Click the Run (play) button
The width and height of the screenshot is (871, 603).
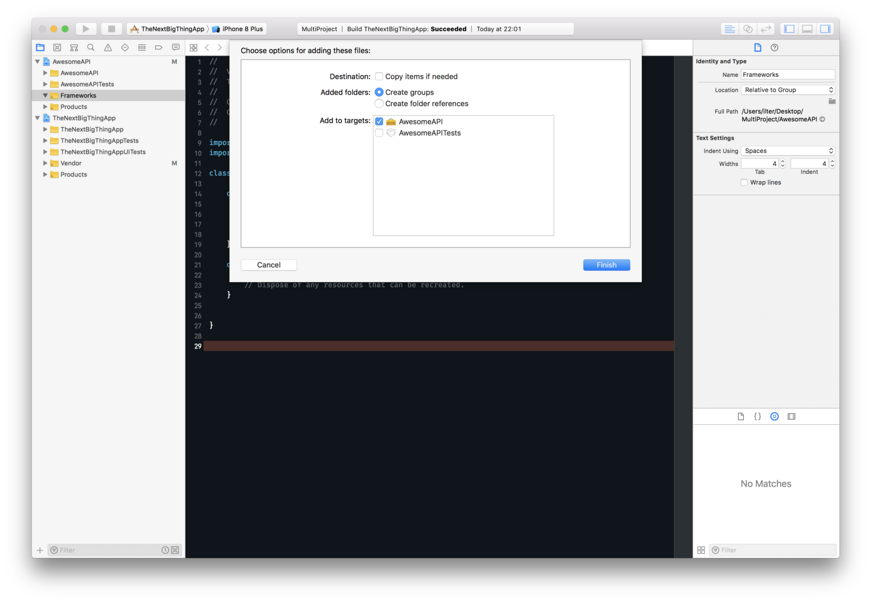click(x=85, y=29)
